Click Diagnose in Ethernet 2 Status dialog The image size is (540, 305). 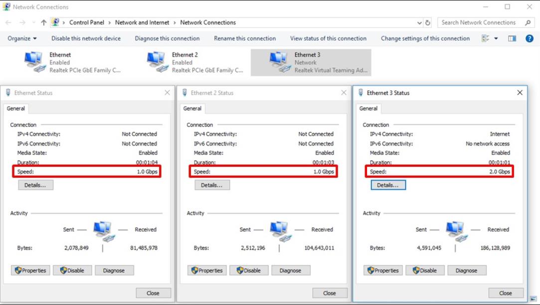tap(291, 271)
